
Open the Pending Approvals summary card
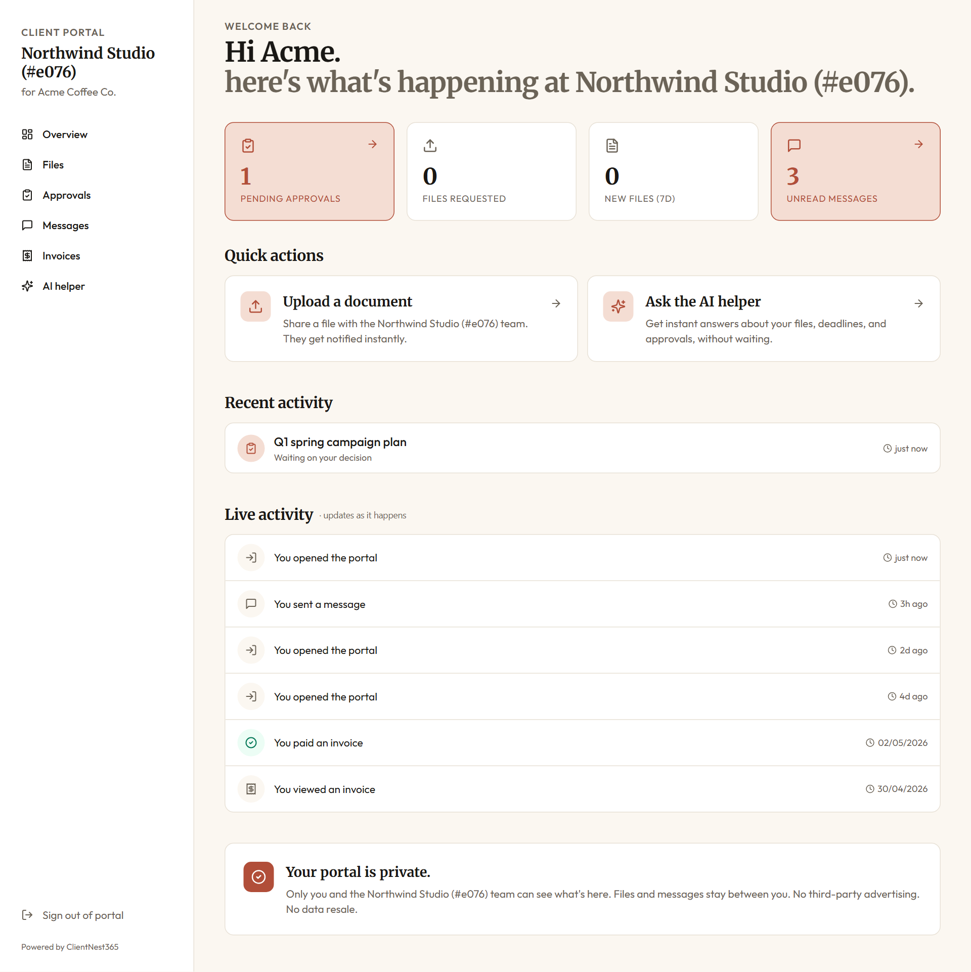310,171
